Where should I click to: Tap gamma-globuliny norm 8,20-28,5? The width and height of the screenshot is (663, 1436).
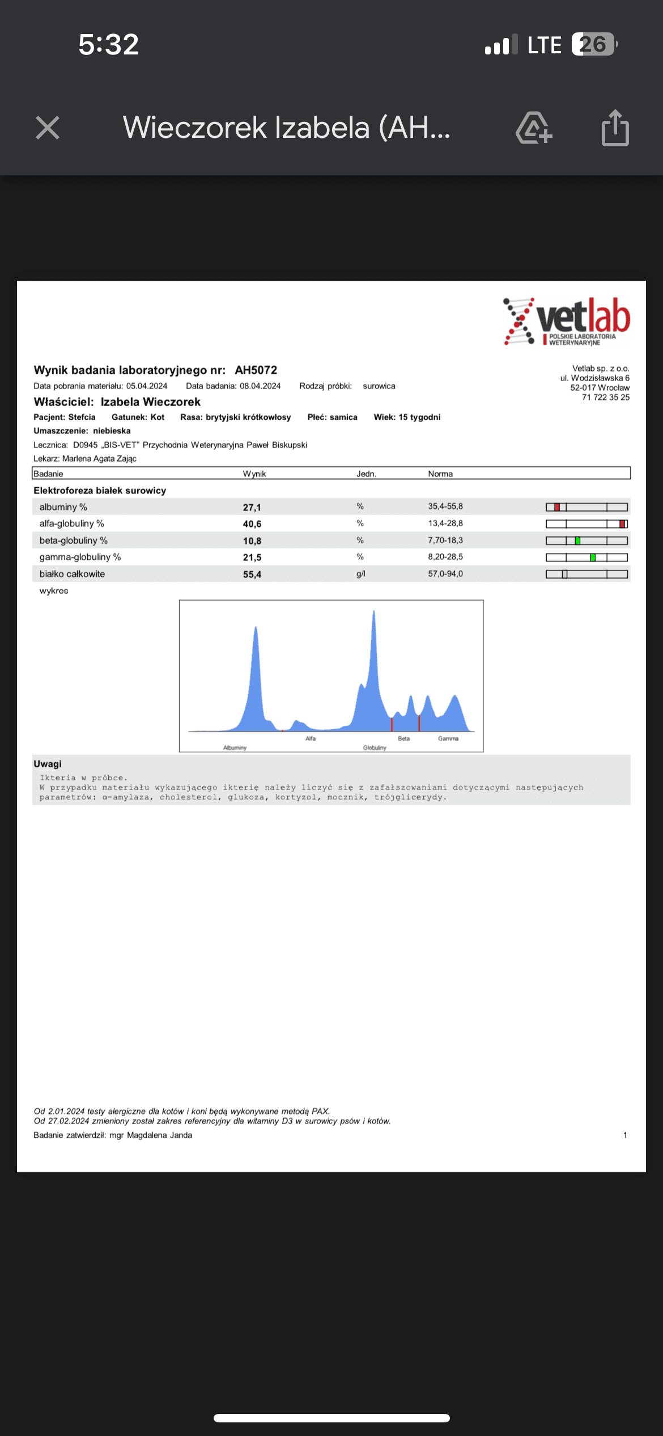(x=445, y=557)
